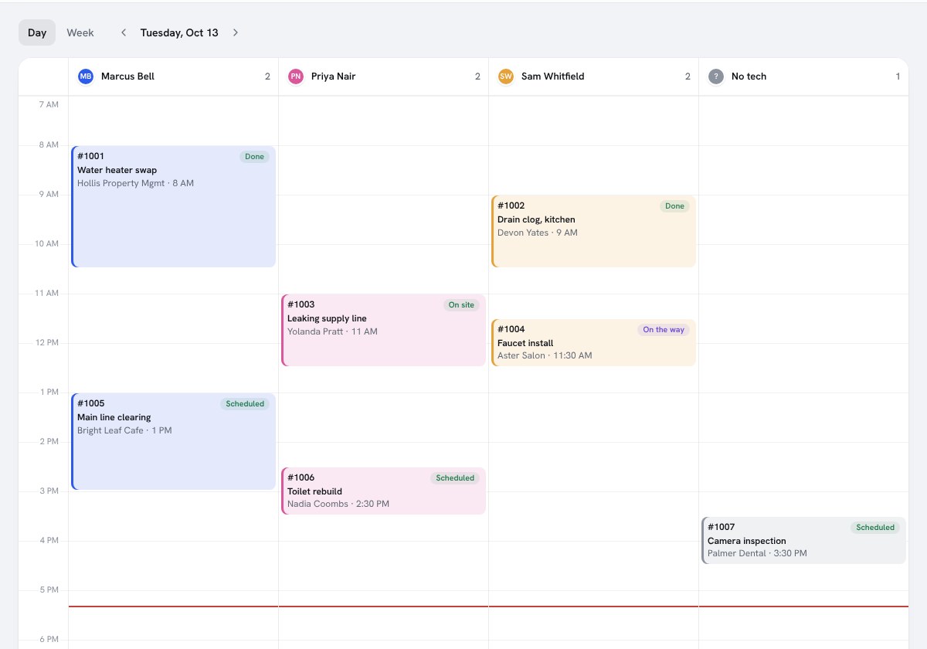The image size is (927, 649).
Task: Open job #1006 Toilet rebuild
Action: (384, 491)
